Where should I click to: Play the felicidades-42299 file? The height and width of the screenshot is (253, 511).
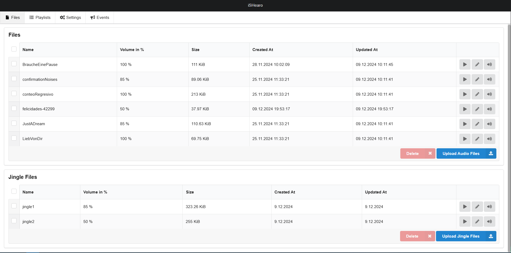coord(465,109)
